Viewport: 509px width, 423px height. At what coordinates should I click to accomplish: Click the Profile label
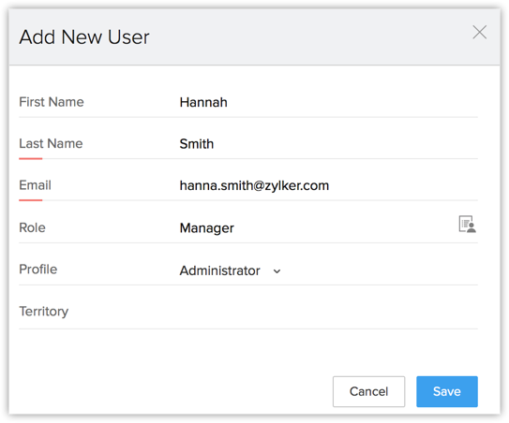(38, 270)
